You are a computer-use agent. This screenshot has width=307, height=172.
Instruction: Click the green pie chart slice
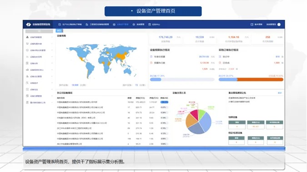coord(201,114)
